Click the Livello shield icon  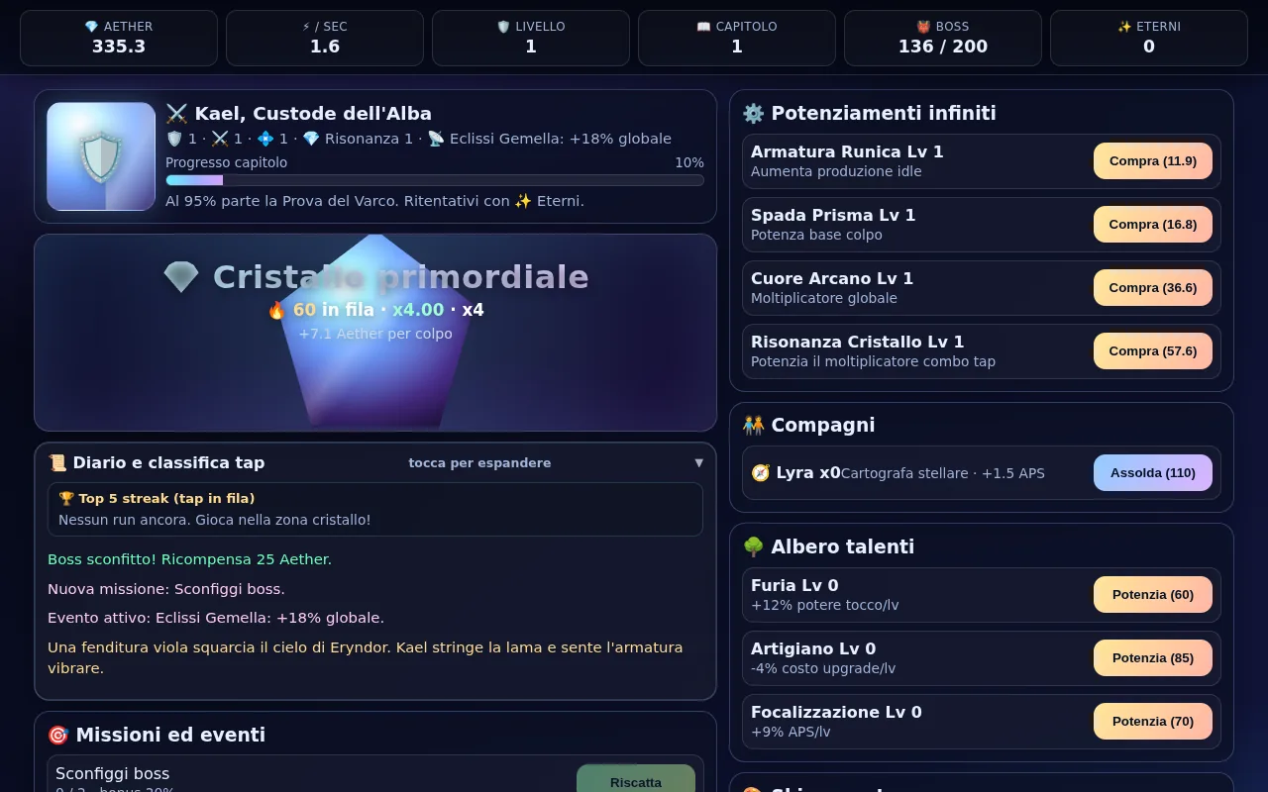click(503, 27)
